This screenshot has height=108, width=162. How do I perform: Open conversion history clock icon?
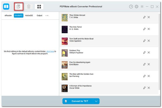pyautogui.click(x=131, y=6)
